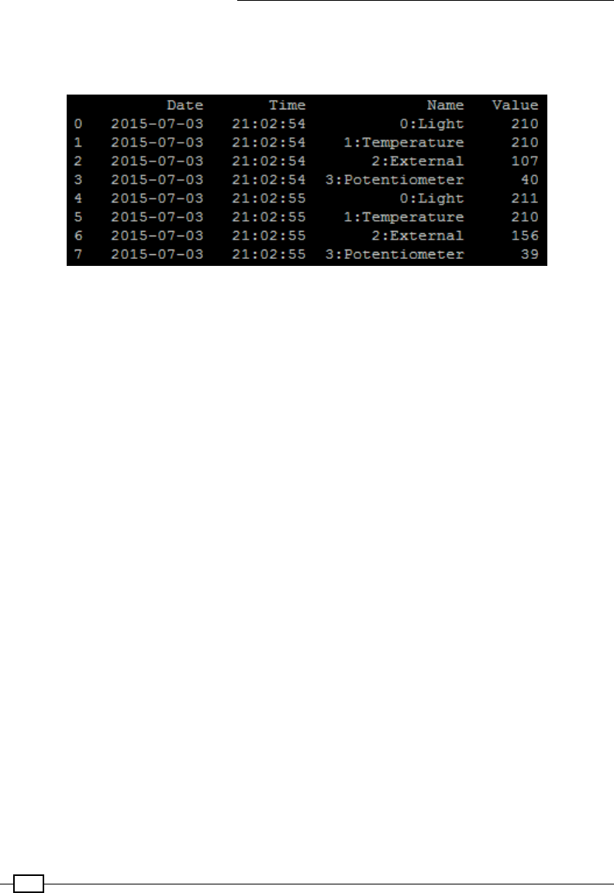Click the empty page number box at the bottom
The height and width of the screenshot is (893, 614).
click(x=29, y=884)
